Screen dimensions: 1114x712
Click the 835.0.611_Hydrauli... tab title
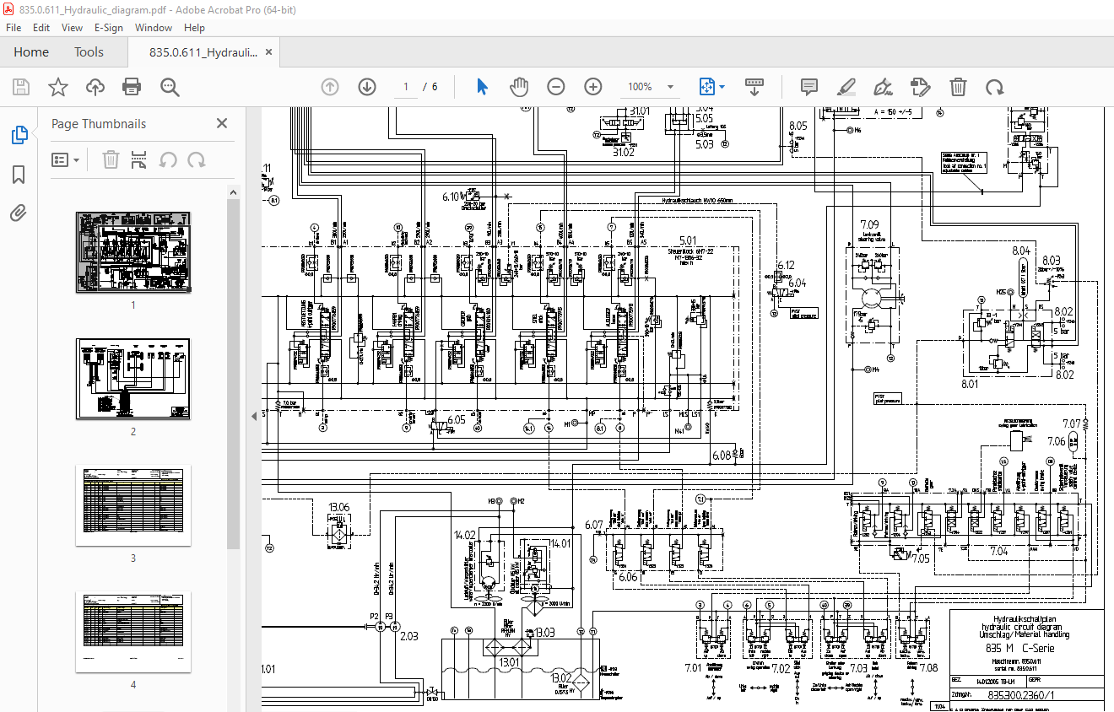(203, 52)
